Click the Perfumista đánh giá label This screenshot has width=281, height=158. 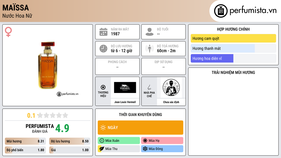coord(40,129)
